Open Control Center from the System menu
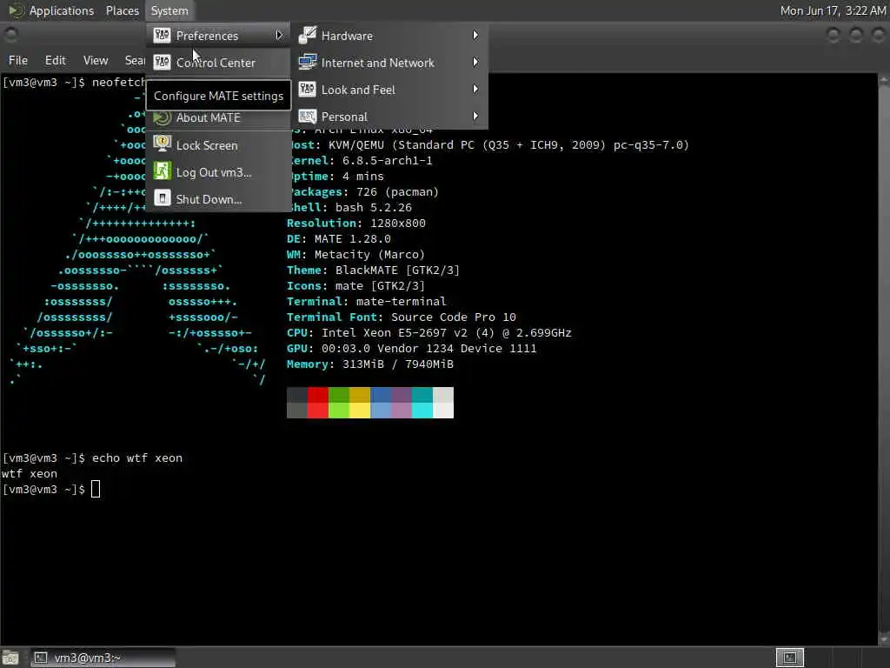Screen dimensions: 890x668 [218, 63]
